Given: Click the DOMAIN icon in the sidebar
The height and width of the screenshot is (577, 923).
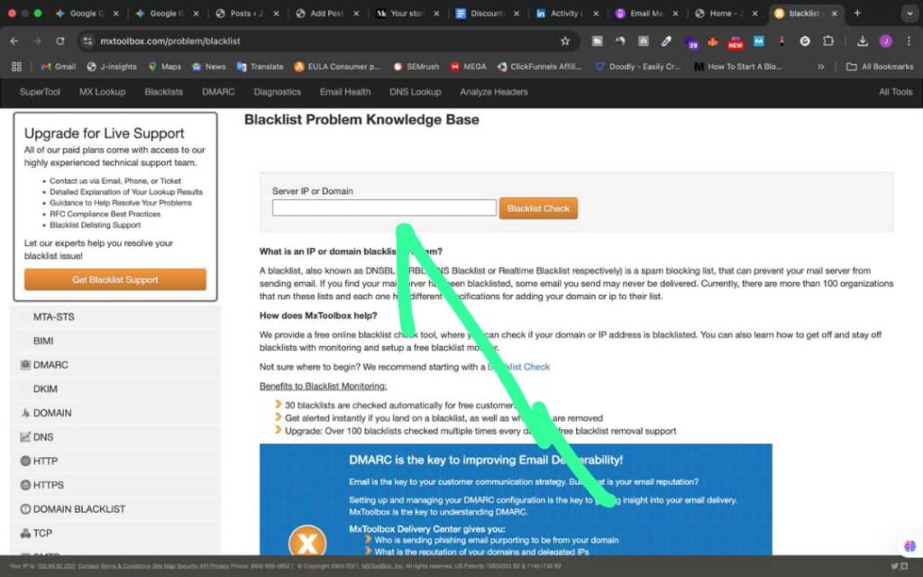Looking at the screenshot, I should (x=25, y=413).
